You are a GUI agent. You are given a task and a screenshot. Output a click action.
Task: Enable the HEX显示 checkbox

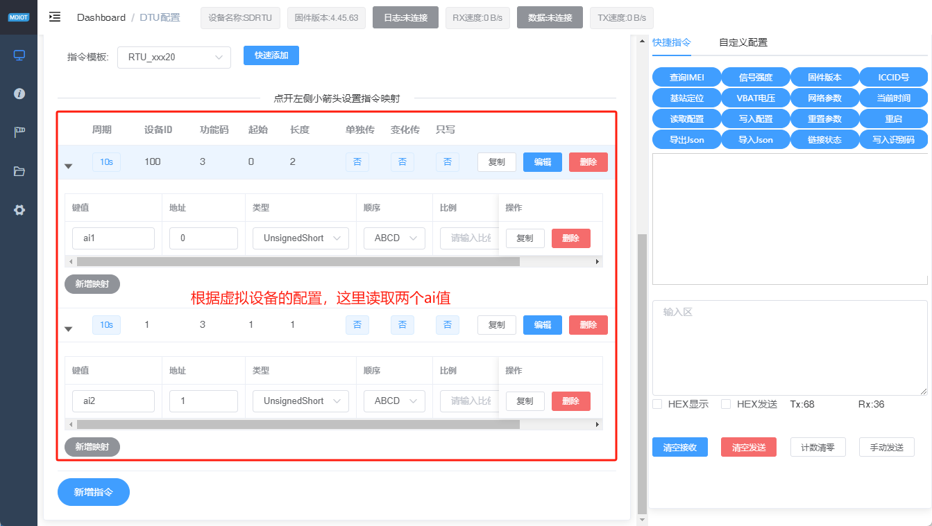(x=657, y=404)
